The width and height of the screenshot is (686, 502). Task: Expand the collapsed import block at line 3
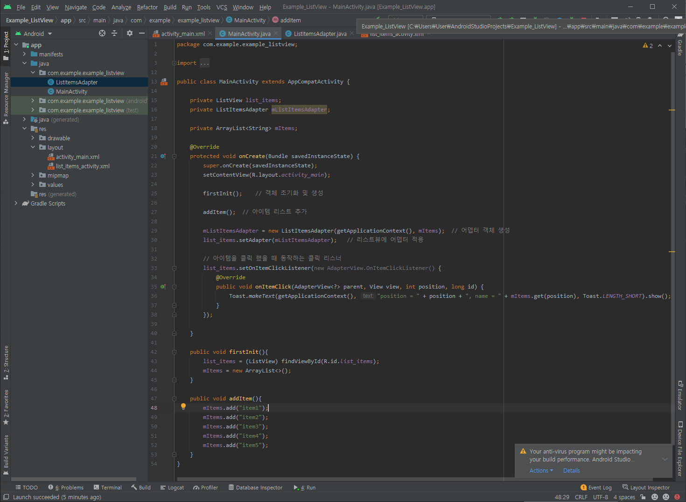(174, 63)
